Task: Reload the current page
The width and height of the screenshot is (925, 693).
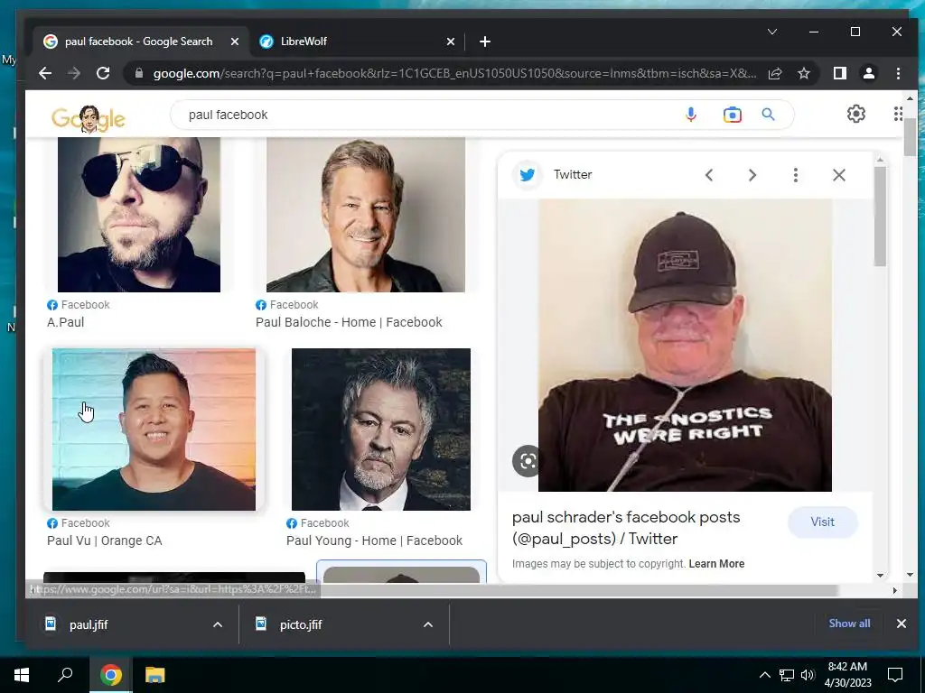Action: pyautogui.click(x=103, y=73)
